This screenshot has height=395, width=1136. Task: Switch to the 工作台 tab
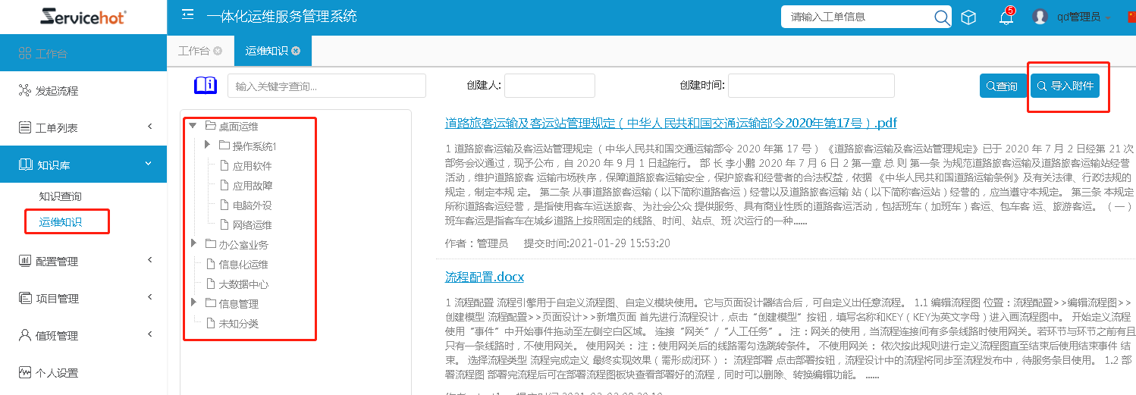(x=193, y=51)
